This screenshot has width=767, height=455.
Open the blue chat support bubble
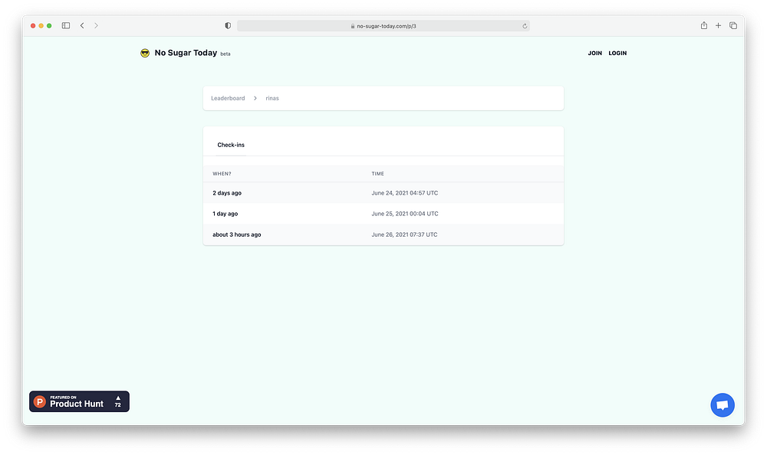tap(723, 405)
